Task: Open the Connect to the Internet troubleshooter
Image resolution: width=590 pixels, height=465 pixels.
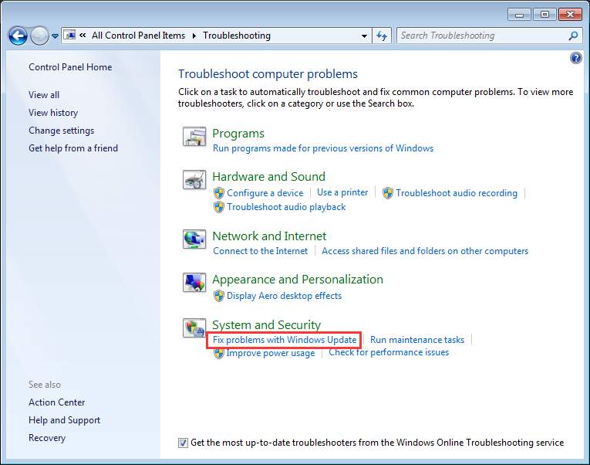Action: 260,251
